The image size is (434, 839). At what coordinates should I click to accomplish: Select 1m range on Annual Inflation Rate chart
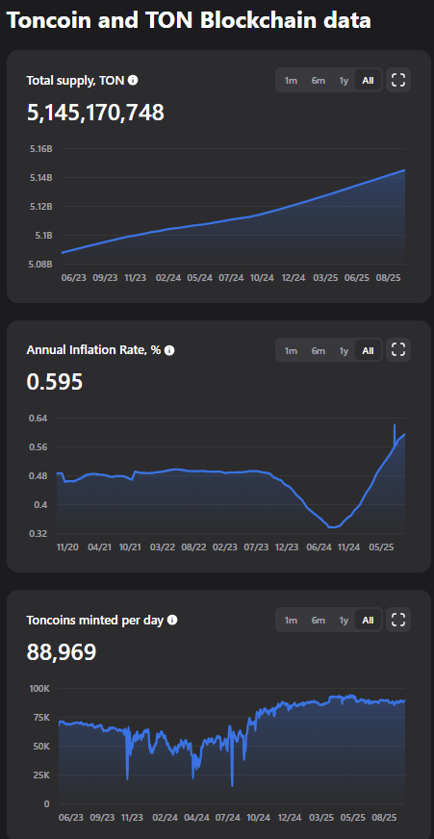point(291,350)
